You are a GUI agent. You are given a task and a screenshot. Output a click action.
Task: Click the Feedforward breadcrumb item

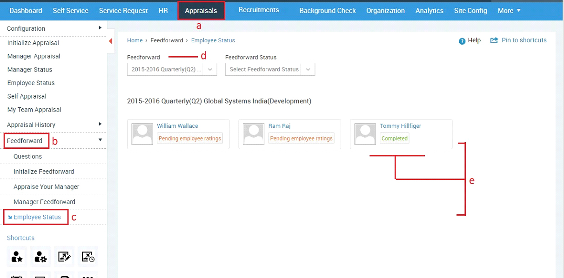point(167,40)
